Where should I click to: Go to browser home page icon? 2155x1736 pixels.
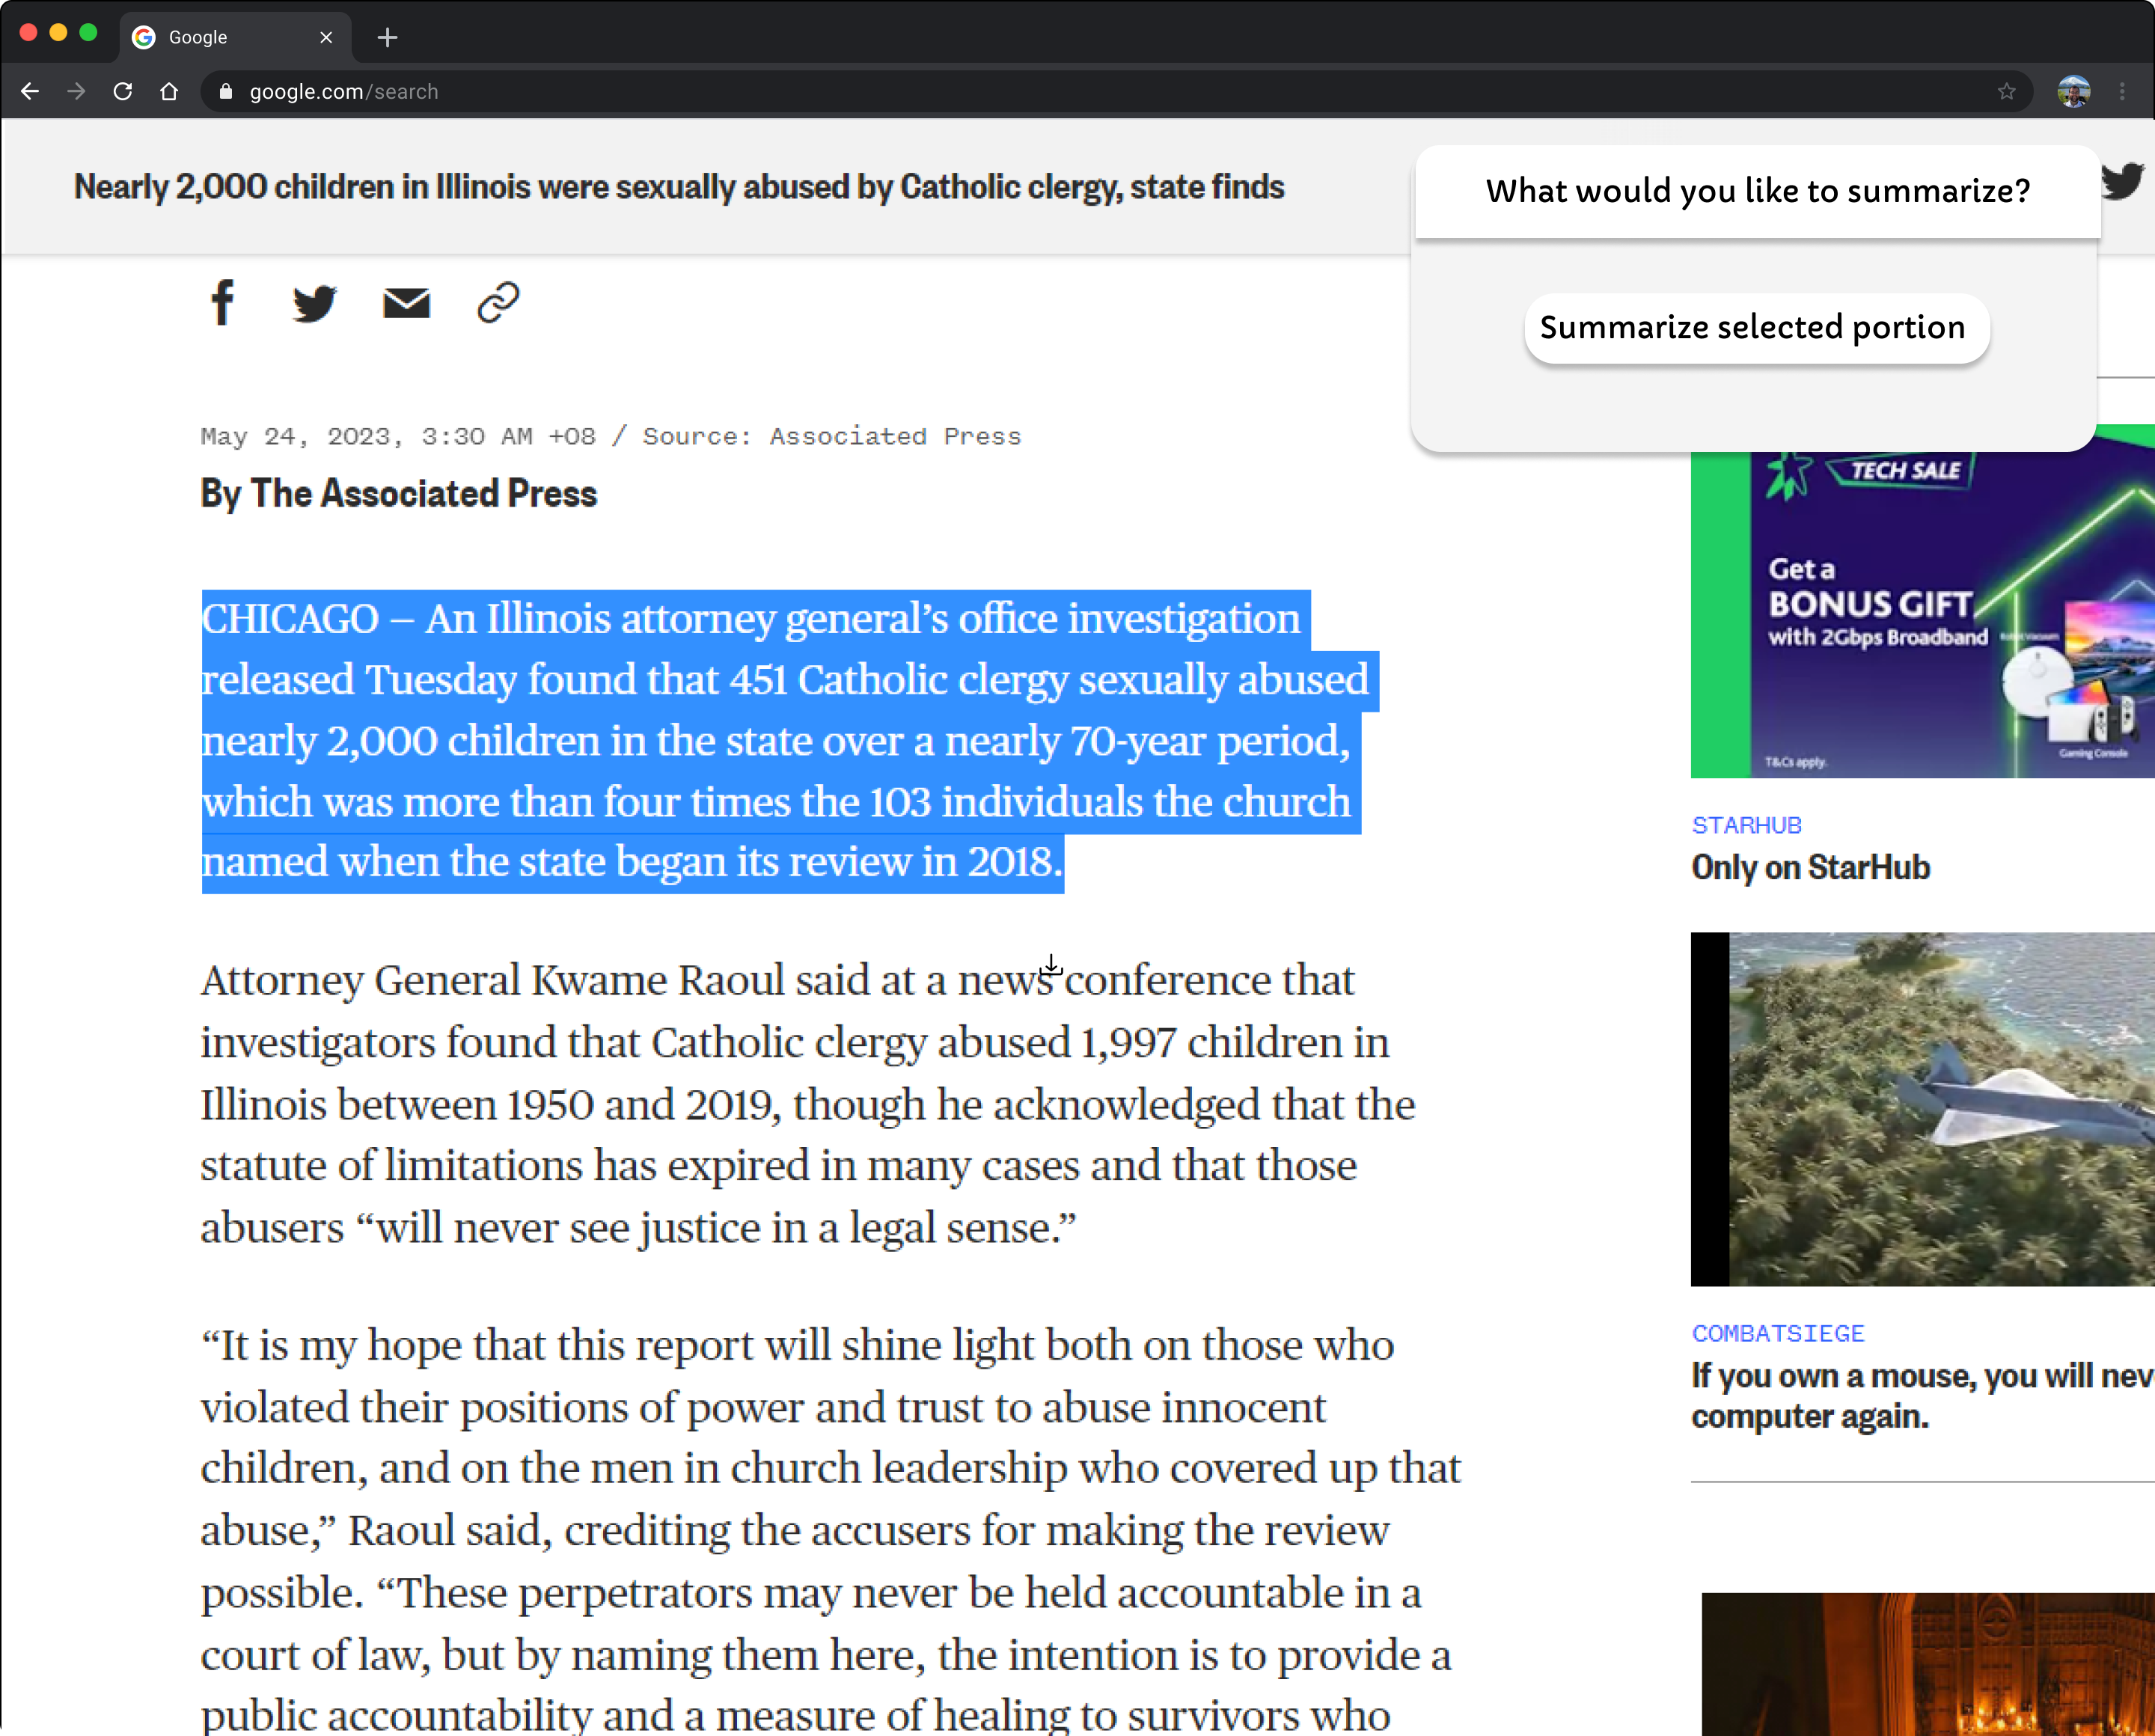click(169, 92)
